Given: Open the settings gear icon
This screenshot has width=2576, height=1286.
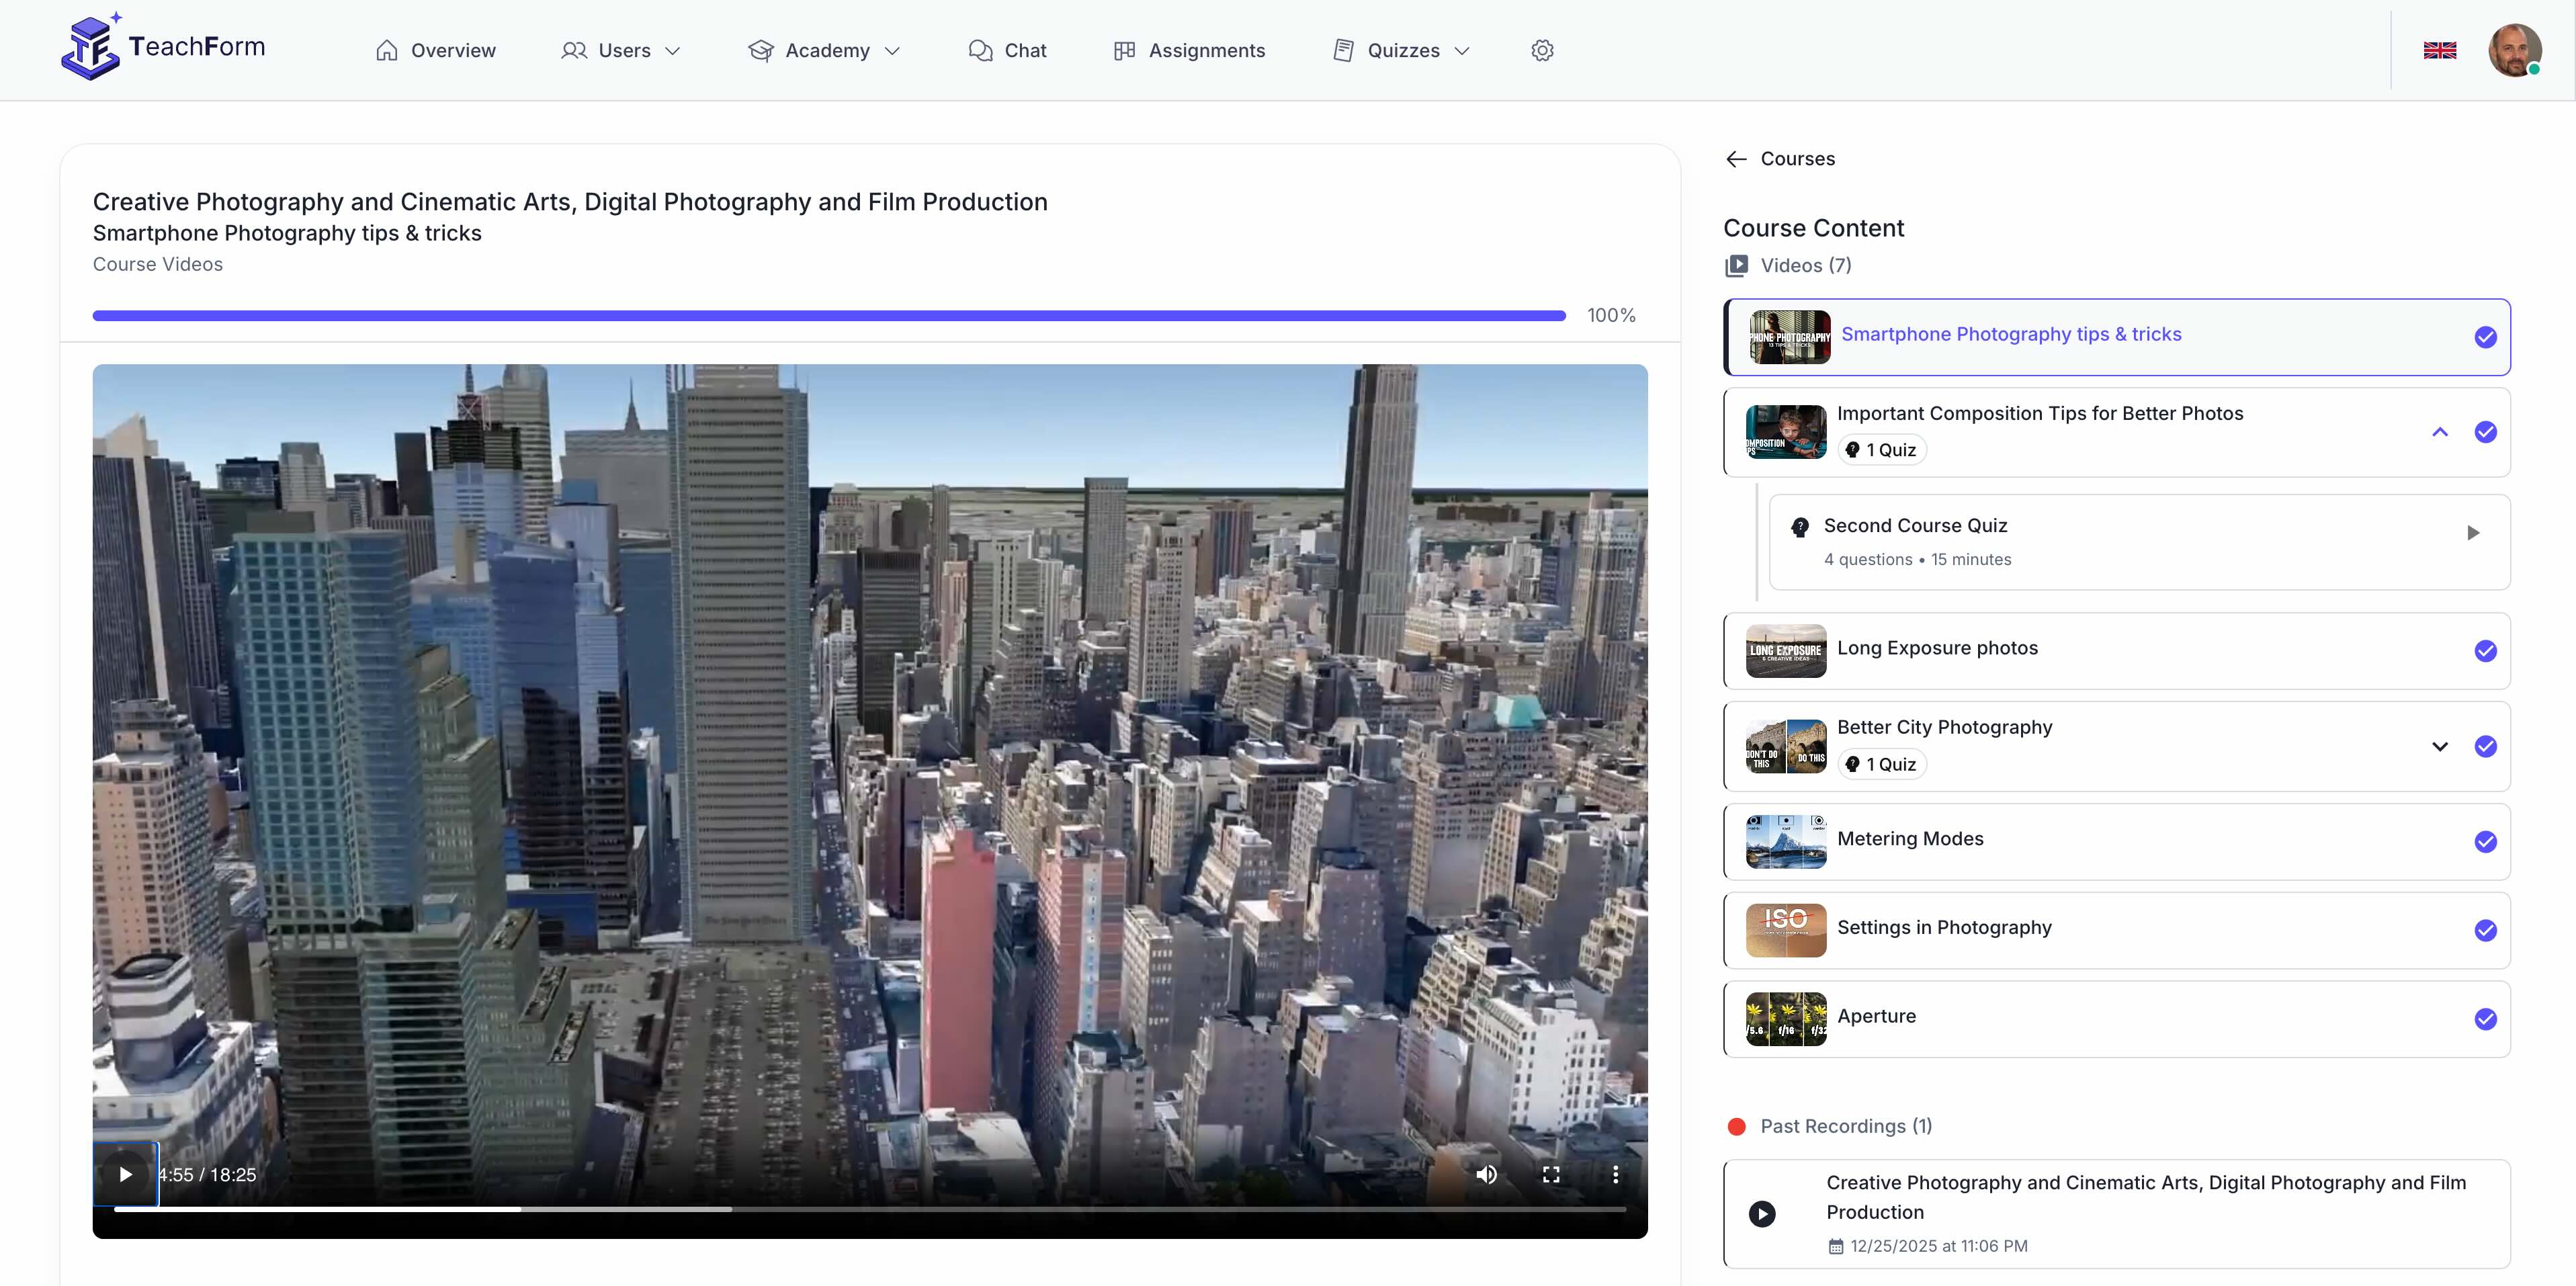Looking at the screenshot, I should click(1542, 50).
